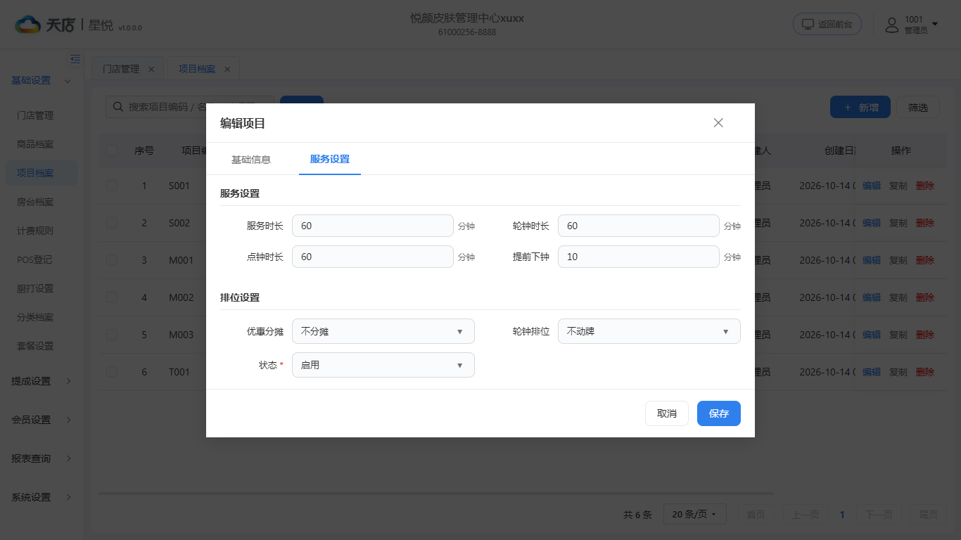Open 计费规则 in the sidebar
961x540 pixels.
[42, 231]
